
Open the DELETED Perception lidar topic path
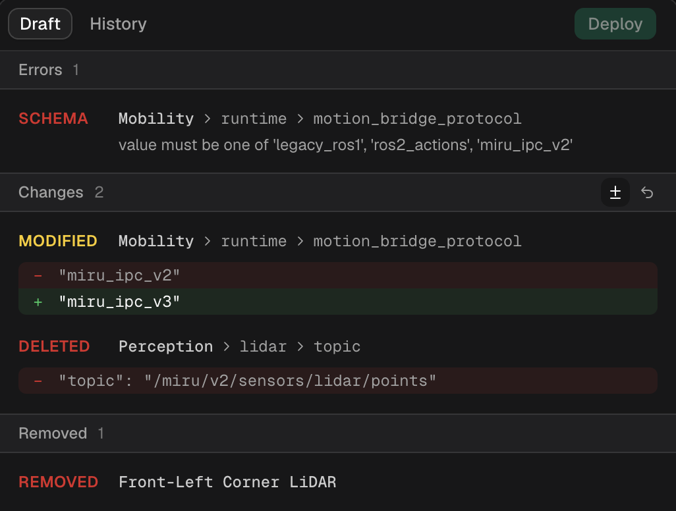239,346
